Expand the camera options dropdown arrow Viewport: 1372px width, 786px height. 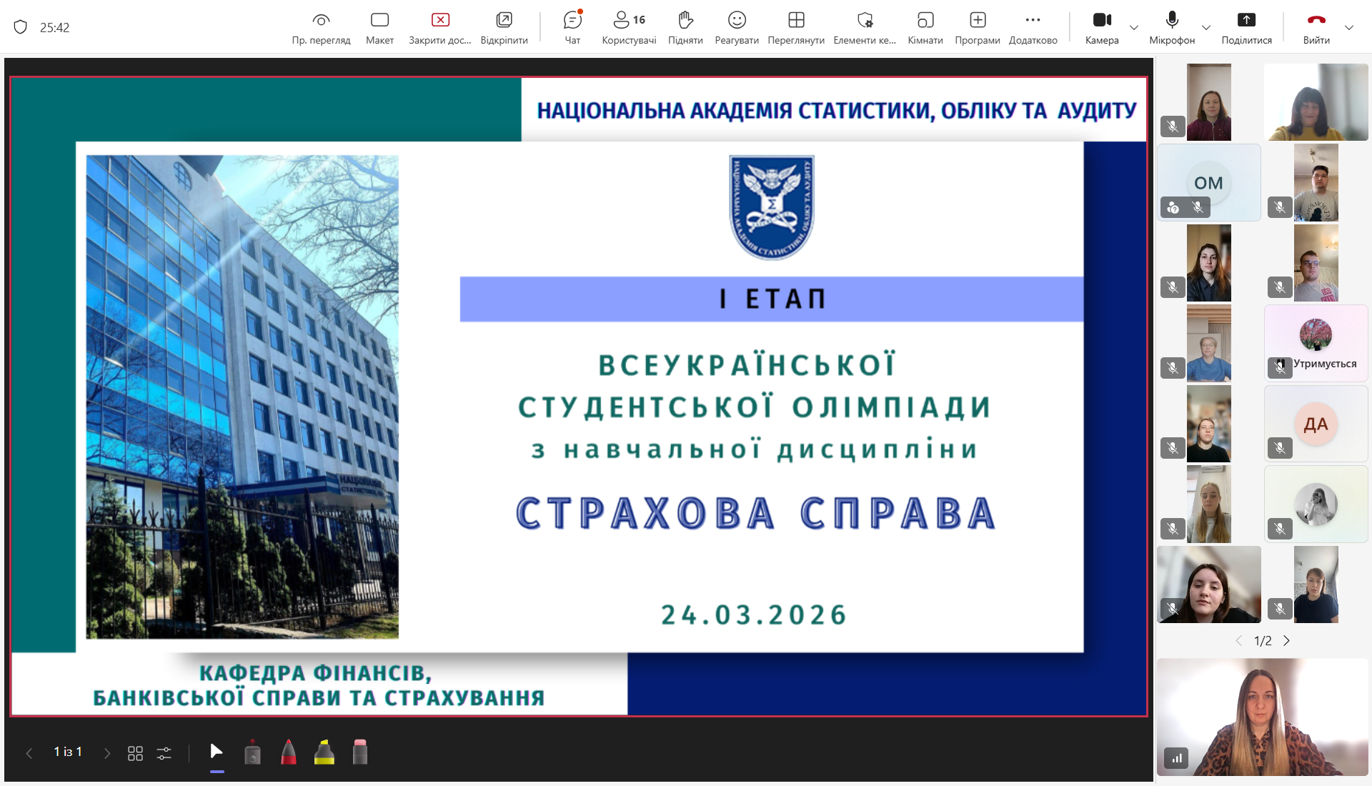(1134, 28)
